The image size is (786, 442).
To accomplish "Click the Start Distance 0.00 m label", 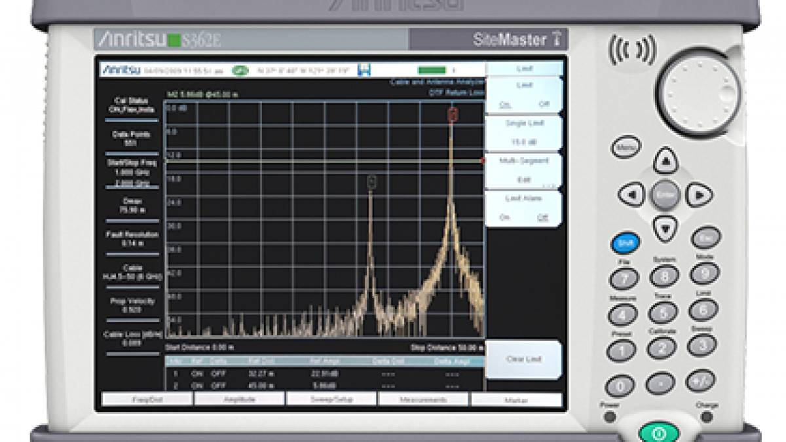I will pyautogui.click(x=200, y=347).
